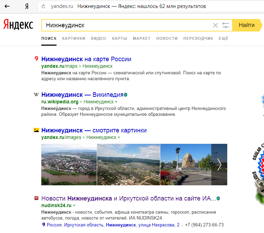Viewport: 264px width, 233px height.
Task: Click the Wikipedia W favicon
Action: coord(36,95)
